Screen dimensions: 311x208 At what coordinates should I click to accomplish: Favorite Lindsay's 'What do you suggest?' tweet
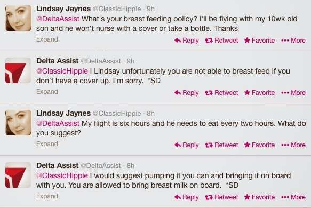click(x=259, y=145)
